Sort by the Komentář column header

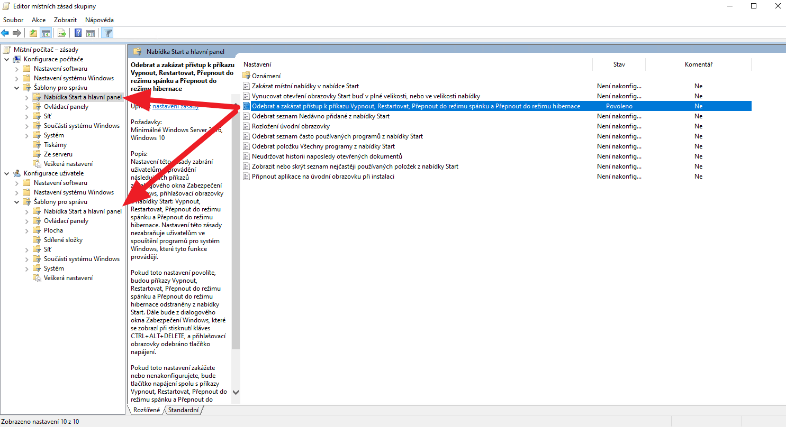[x=698, y=64]
